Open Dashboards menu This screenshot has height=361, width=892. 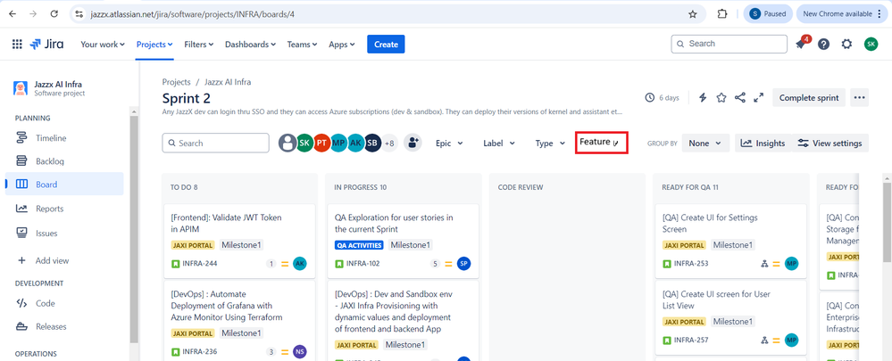(250, 45)
